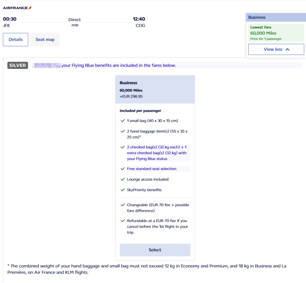Click the '1 small bag' line

click(152, 121)
